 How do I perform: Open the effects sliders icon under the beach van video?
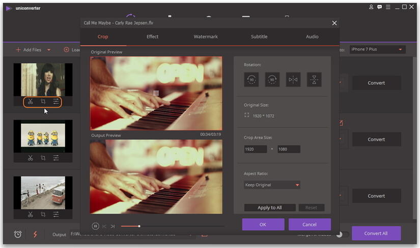pyautogui.click(x=55, y=215)
